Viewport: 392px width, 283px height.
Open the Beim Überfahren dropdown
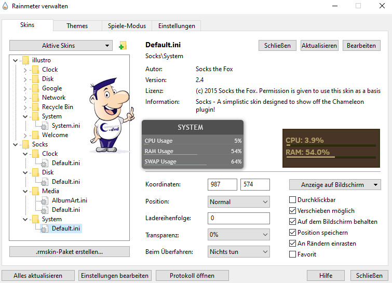(x=238, y=252)
